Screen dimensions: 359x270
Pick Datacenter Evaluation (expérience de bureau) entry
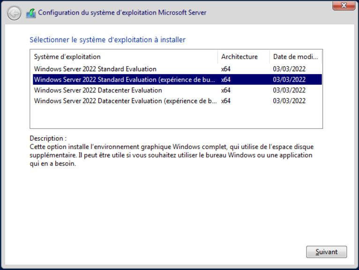tap(125, 101)
